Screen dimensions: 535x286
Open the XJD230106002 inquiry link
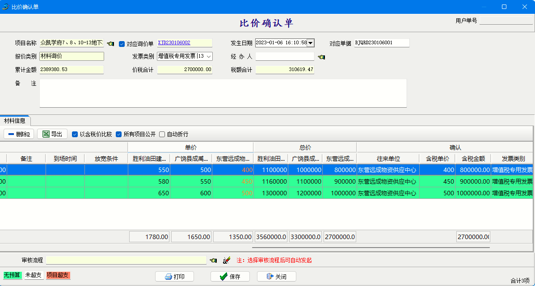(174, 43)
